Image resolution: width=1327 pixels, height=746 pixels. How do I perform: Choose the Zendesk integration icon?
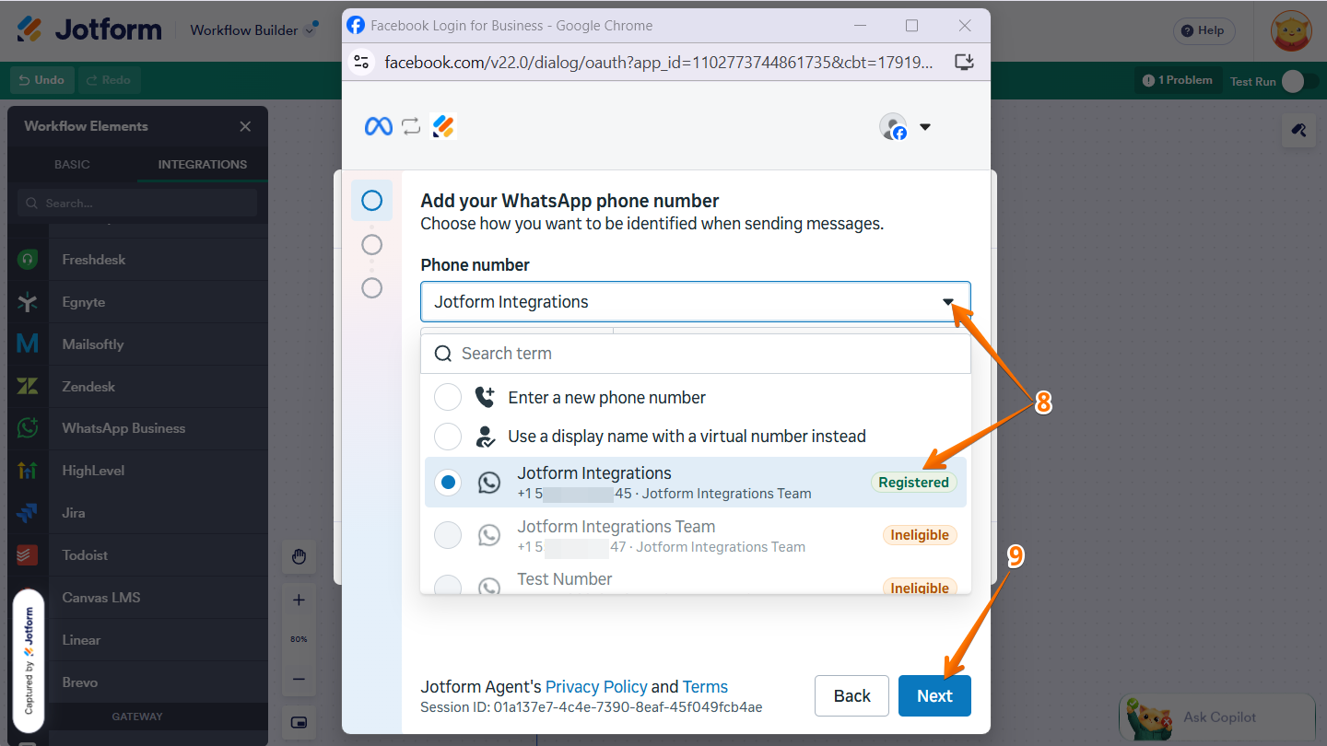coord(28,387)
